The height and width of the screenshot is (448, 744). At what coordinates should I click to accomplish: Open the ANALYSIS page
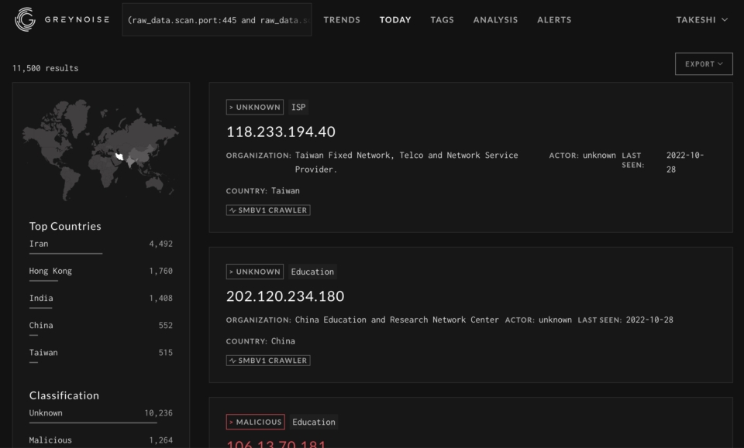point(495,19)
